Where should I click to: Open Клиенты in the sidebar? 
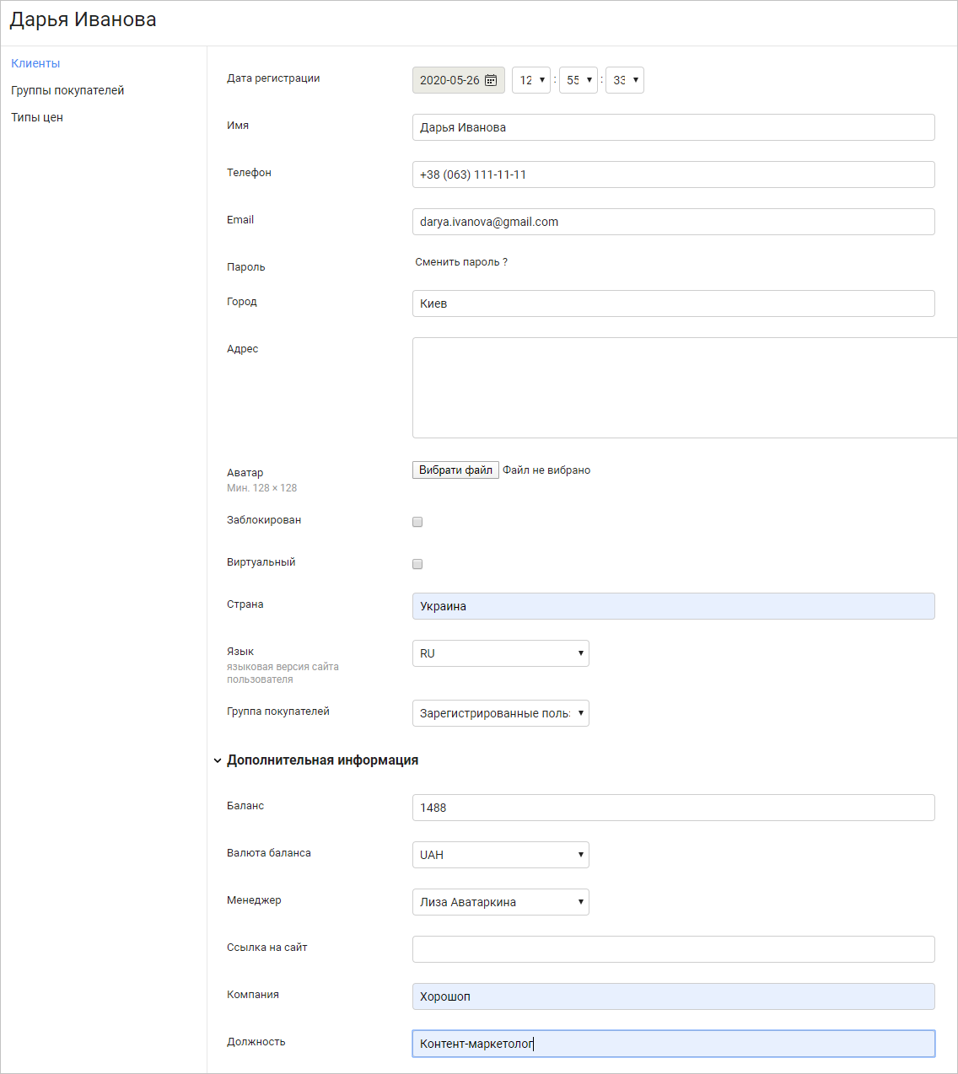35,63
